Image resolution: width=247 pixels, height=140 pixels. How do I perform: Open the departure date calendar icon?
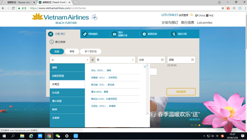pos(162,60)
